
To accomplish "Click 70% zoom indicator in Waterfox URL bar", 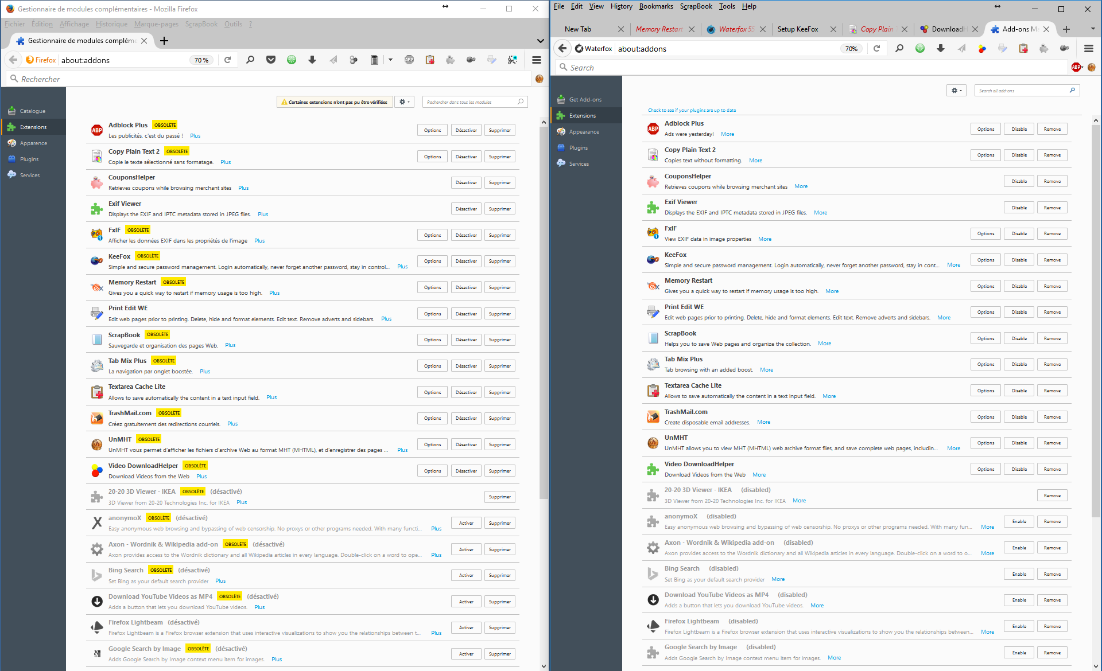I will coord(852,49).
